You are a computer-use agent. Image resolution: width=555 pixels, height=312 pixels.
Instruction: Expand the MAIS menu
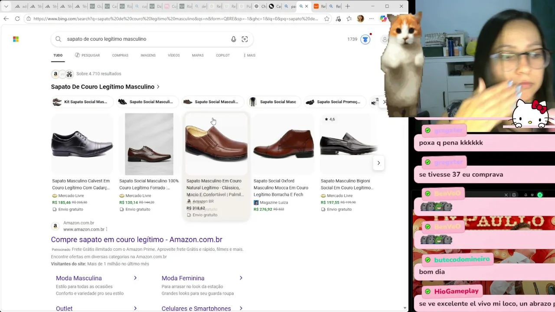[249, 55]
